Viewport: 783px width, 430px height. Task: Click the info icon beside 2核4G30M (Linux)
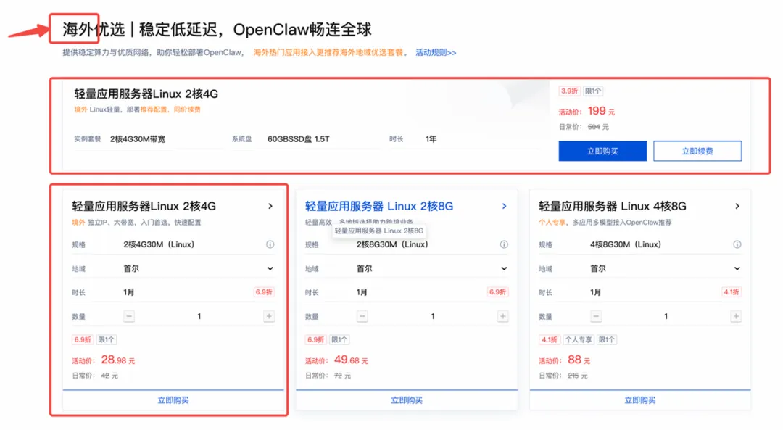pos(270,244)
